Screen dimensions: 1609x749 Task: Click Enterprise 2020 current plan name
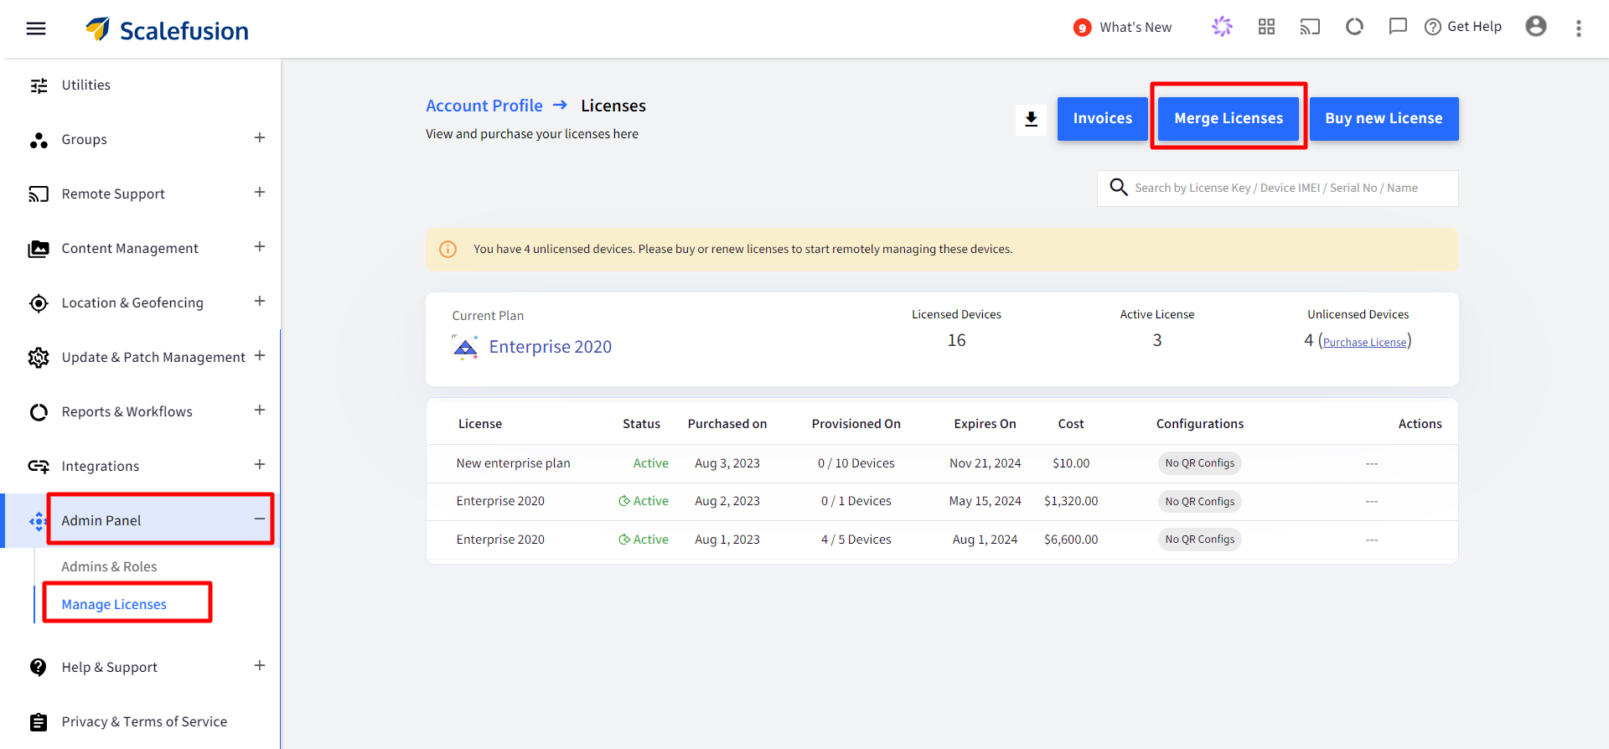coord(551,347)
